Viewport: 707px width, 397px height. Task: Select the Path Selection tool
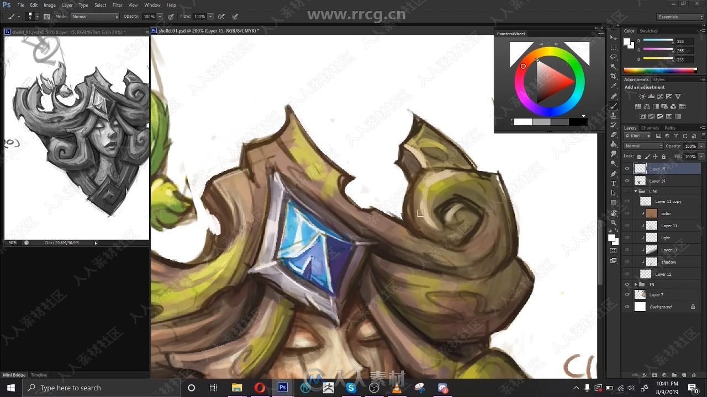[614, 192]
